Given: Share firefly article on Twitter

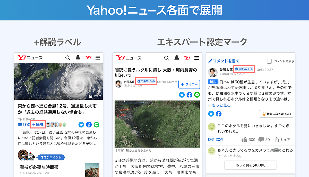Looking at the screenshot, I should pyautogui.click(x=182, y=95).
